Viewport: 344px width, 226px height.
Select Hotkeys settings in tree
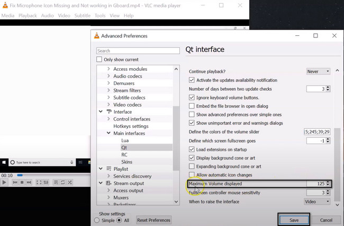tap(131, 126)
